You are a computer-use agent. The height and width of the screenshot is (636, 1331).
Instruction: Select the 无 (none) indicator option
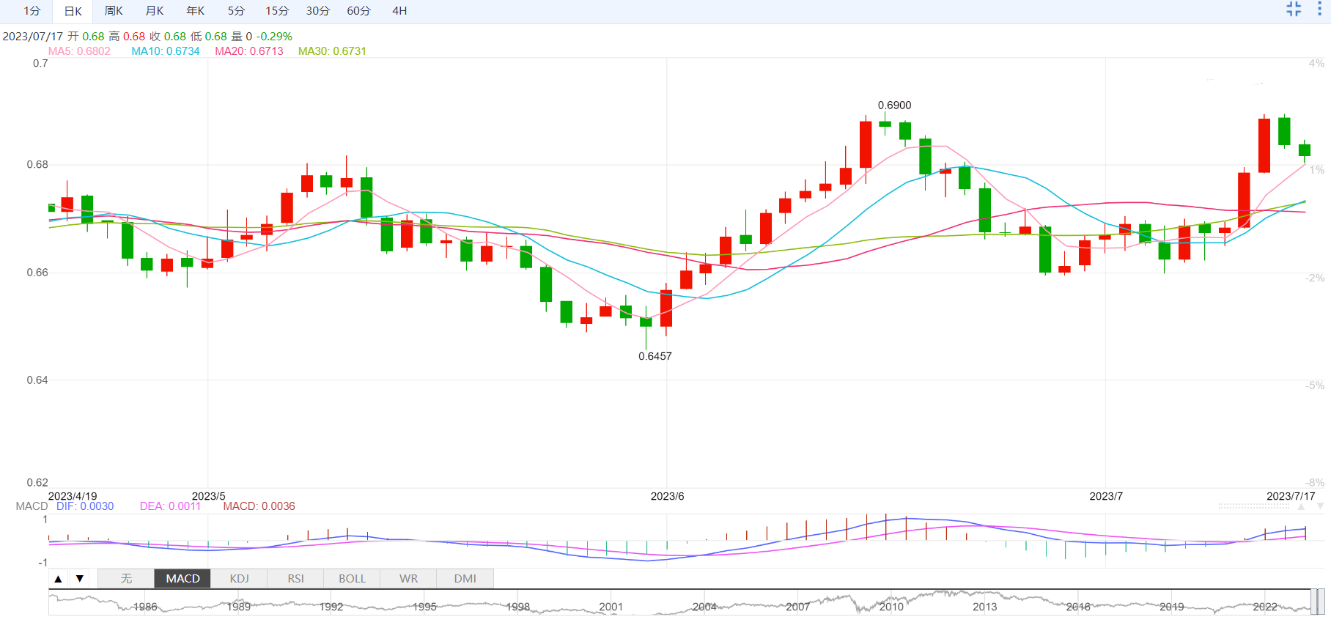pos(126,579)
